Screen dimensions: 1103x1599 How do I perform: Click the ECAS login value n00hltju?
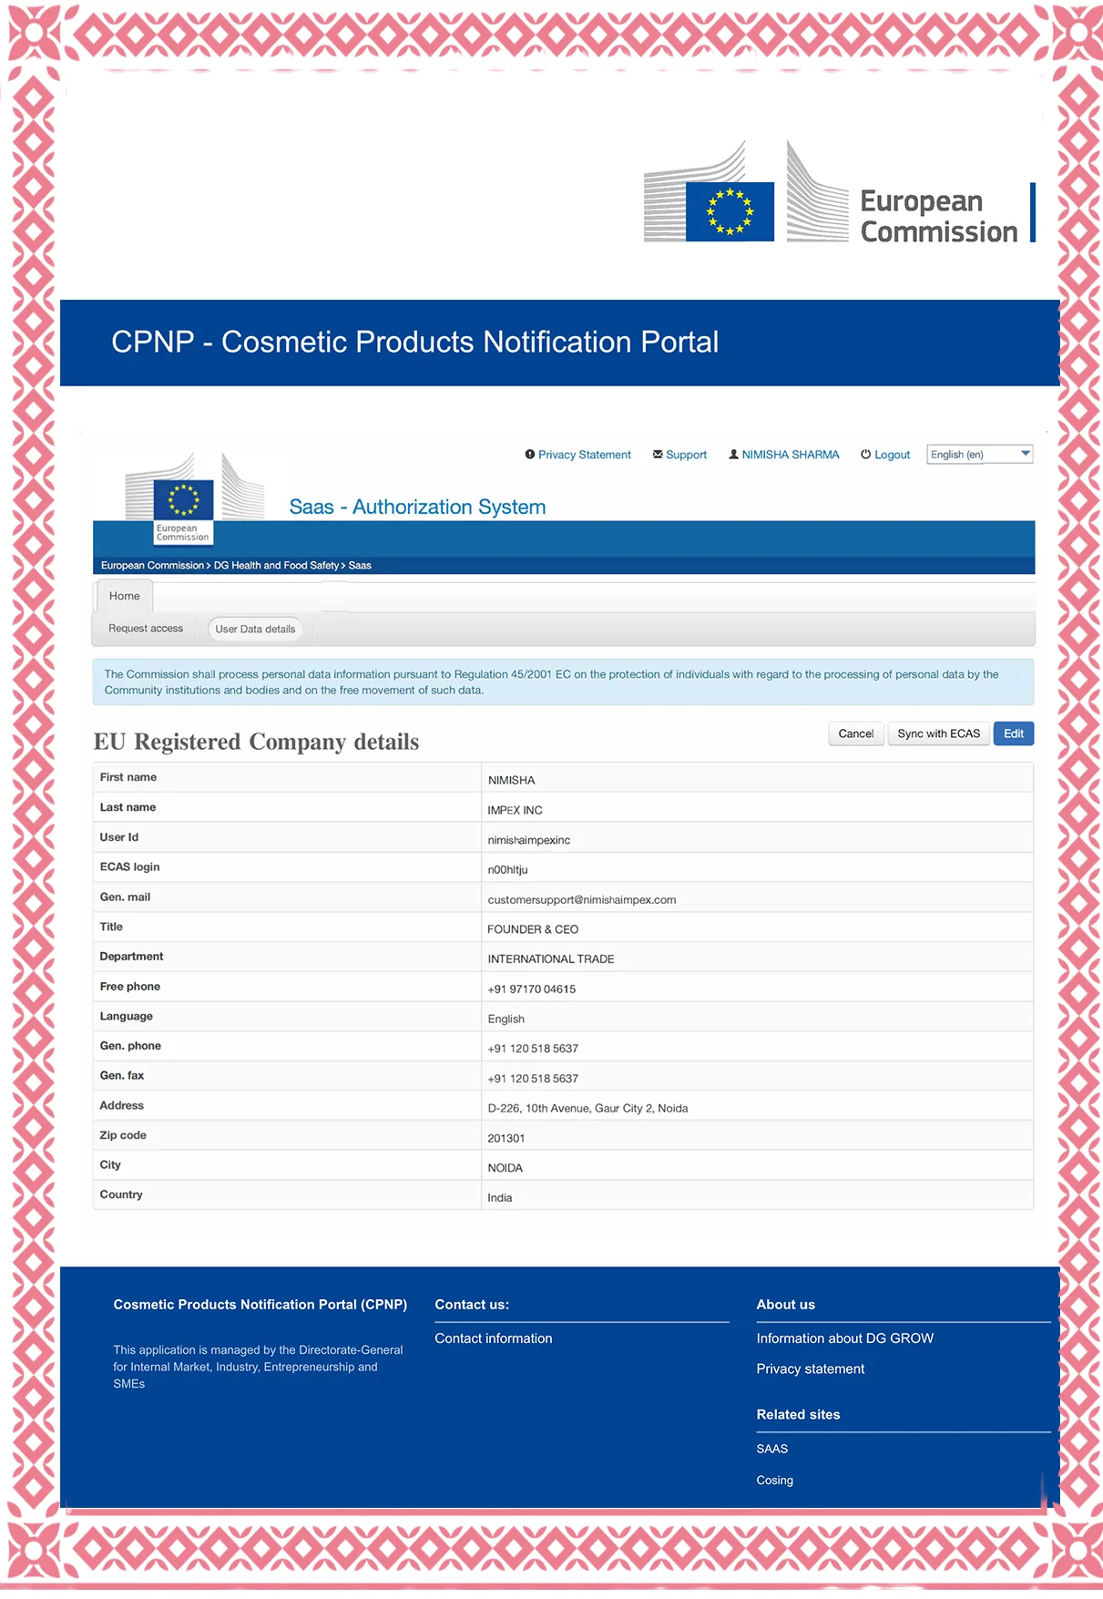[x=507, y=870]
